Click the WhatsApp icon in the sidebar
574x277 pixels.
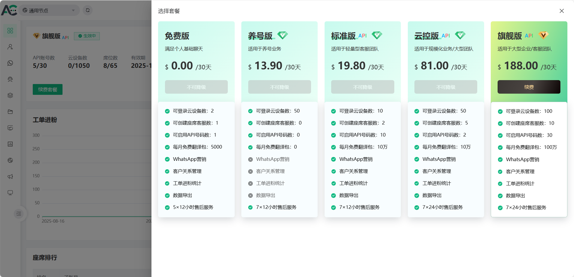[x=10, y=63]
